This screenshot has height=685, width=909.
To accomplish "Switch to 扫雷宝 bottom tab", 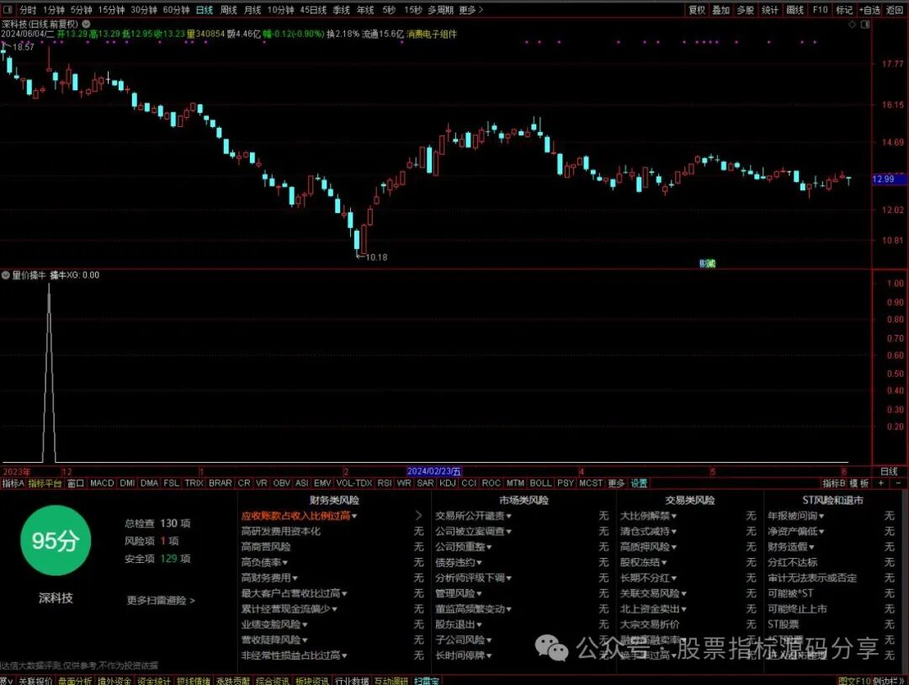I will point(427,680).
